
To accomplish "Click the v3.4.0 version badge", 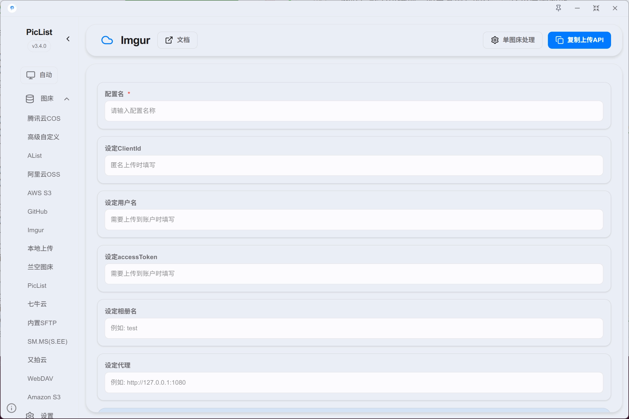I will (39, 46).
